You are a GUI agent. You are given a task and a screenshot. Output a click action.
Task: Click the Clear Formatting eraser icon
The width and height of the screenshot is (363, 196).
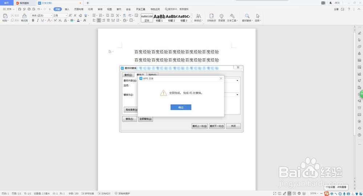click(x=80, y=16)
